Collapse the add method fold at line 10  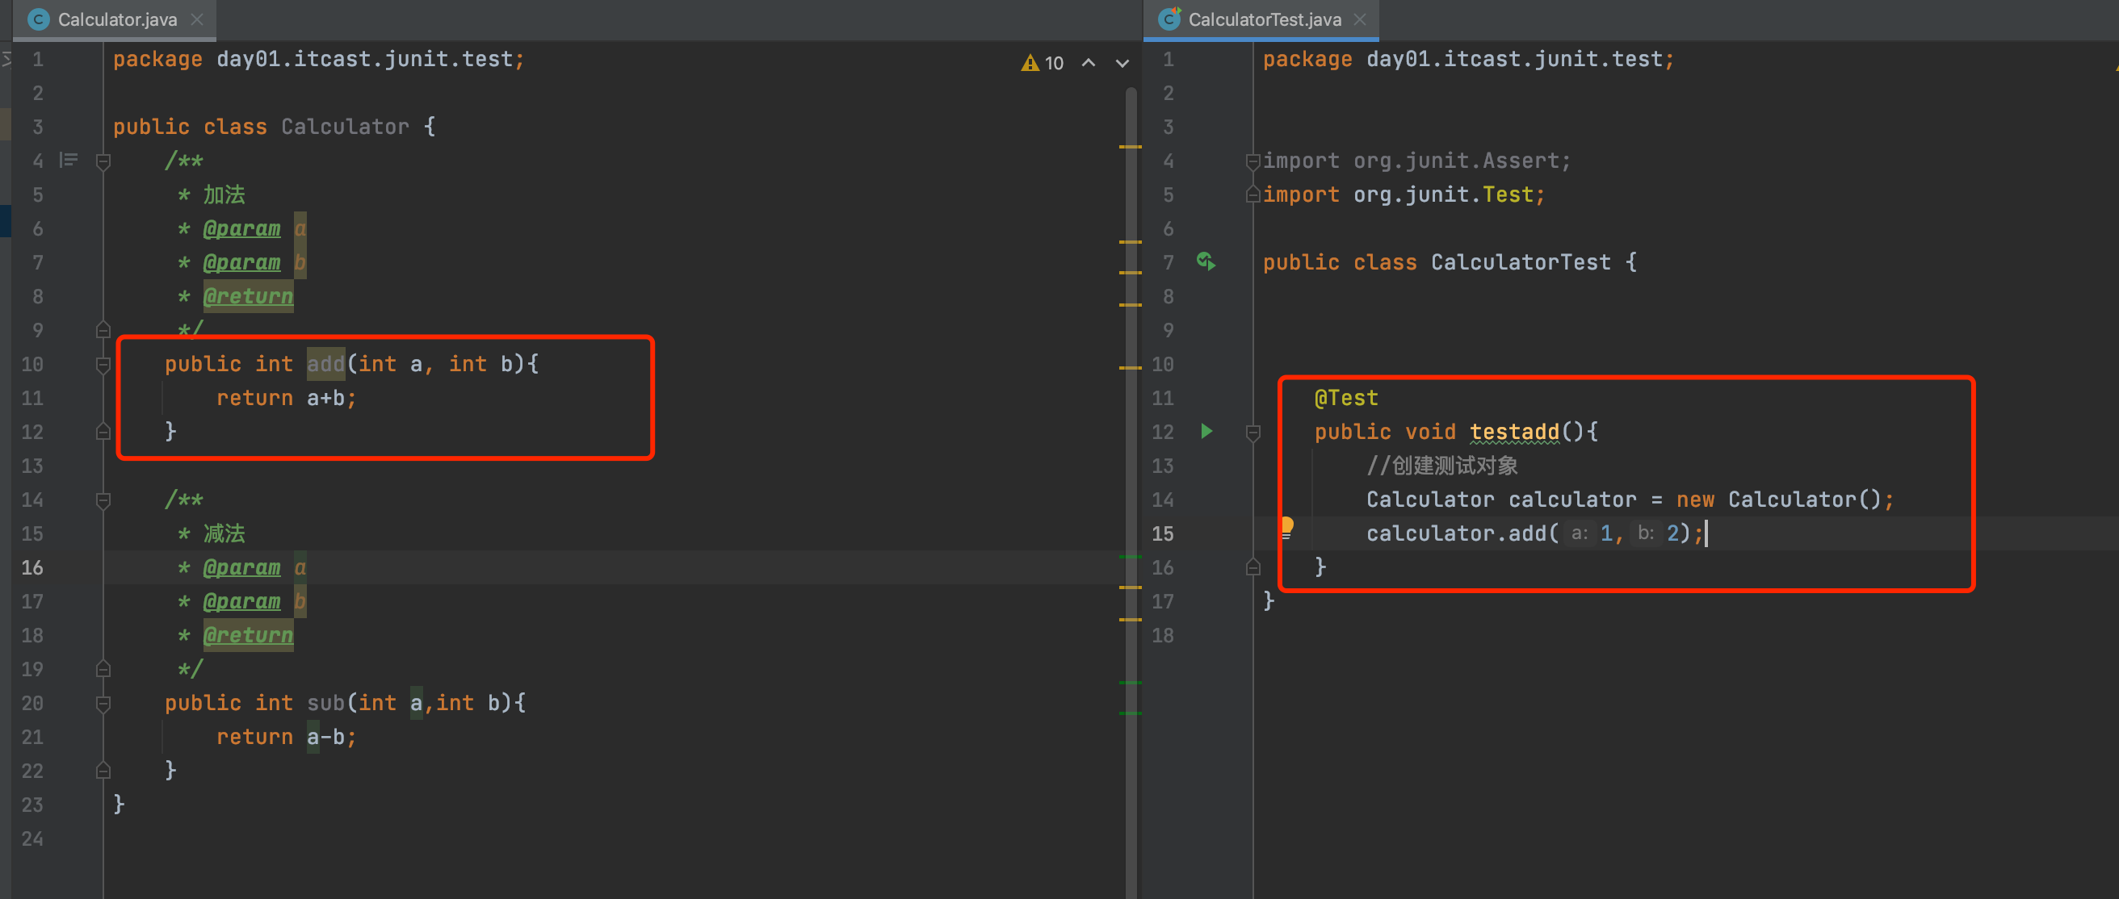click(103, 364)
